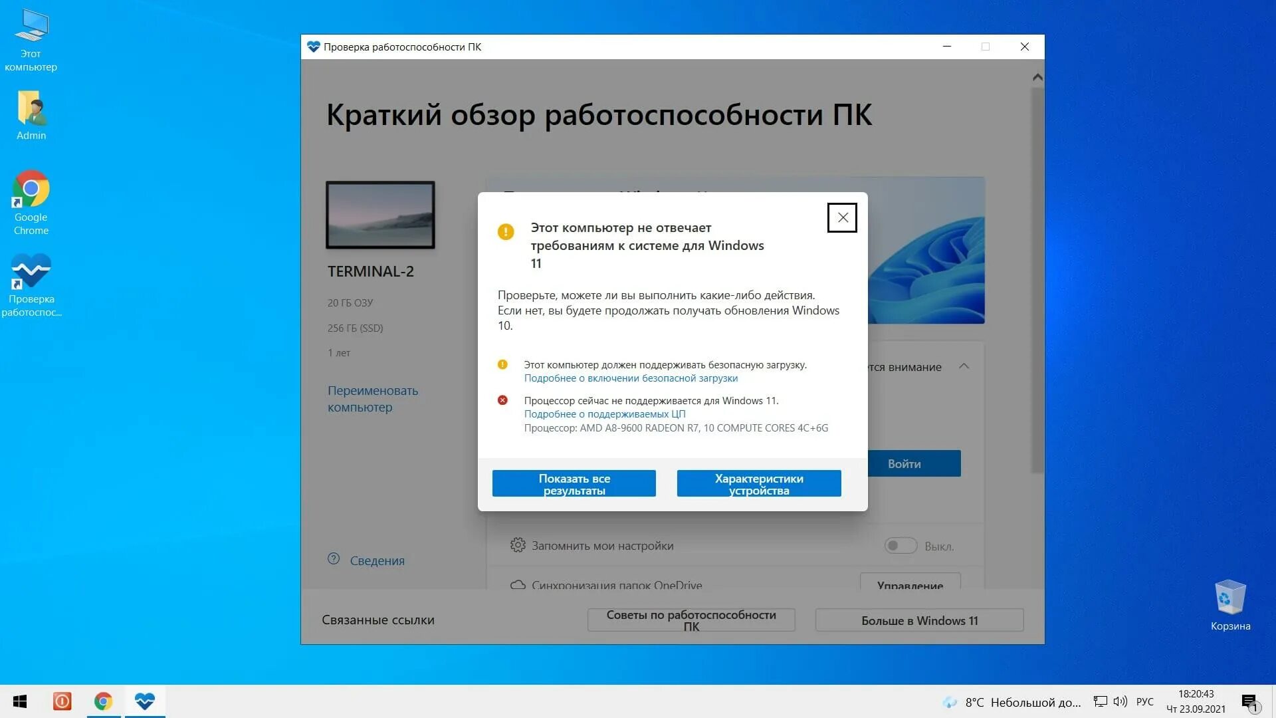Click the red processor error icon
Viewport: 1276px width, 718px height.
click(x=502, y=400)
